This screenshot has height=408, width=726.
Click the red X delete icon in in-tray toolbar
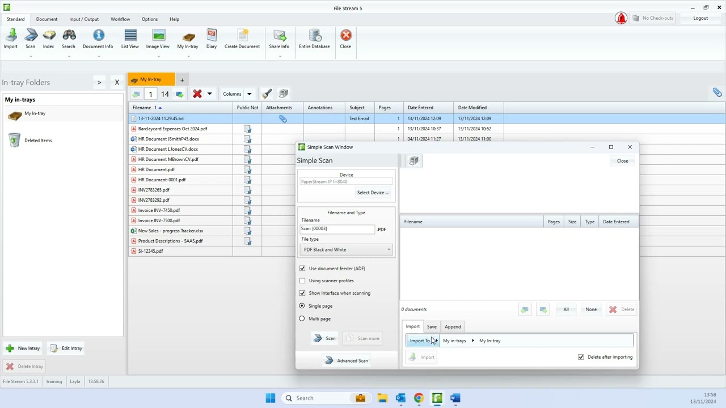[197, 94]
